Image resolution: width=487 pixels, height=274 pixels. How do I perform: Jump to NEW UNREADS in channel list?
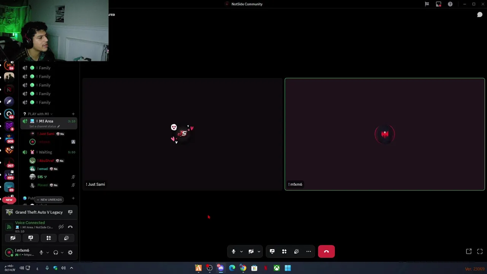pyautogui.click(x=49, y=199)
